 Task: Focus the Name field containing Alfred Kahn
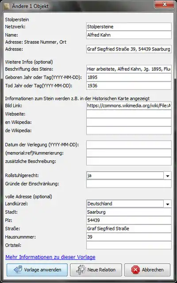coord(129,35)
